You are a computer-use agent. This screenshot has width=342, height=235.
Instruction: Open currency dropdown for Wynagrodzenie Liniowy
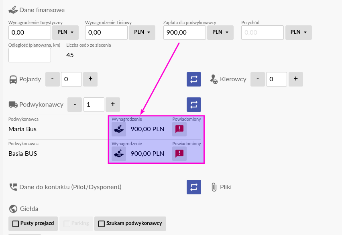coord(142,32)
